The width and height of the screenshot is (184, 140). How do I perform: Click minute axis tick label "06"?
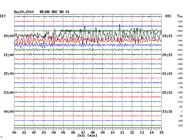pos(73,133)
